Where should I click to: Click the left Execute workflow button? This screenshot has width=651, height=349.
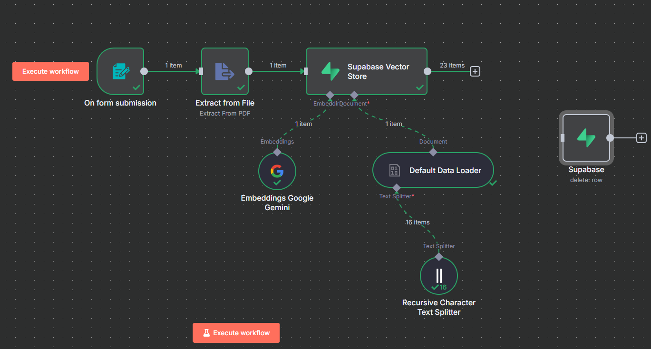(50, 71)
